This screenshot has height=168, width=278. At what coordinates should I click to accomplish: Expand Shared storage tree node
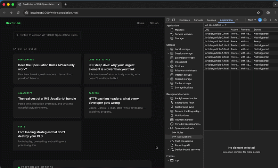click(x=168, y=79)
